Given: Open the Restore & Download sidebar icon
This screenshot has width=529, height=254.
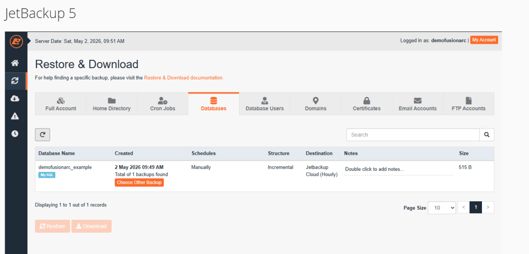Looking at the screenshot, I should pos(15,81).
